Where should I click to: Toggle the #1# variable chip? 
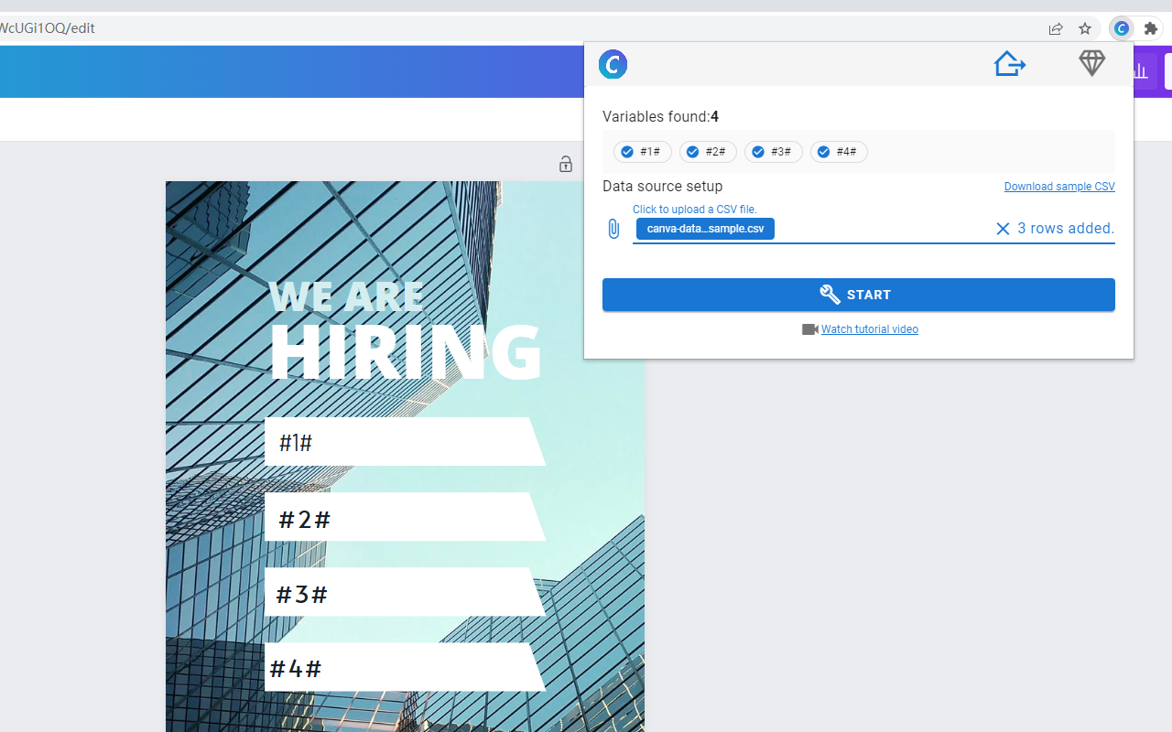click(x=642, y=152)
